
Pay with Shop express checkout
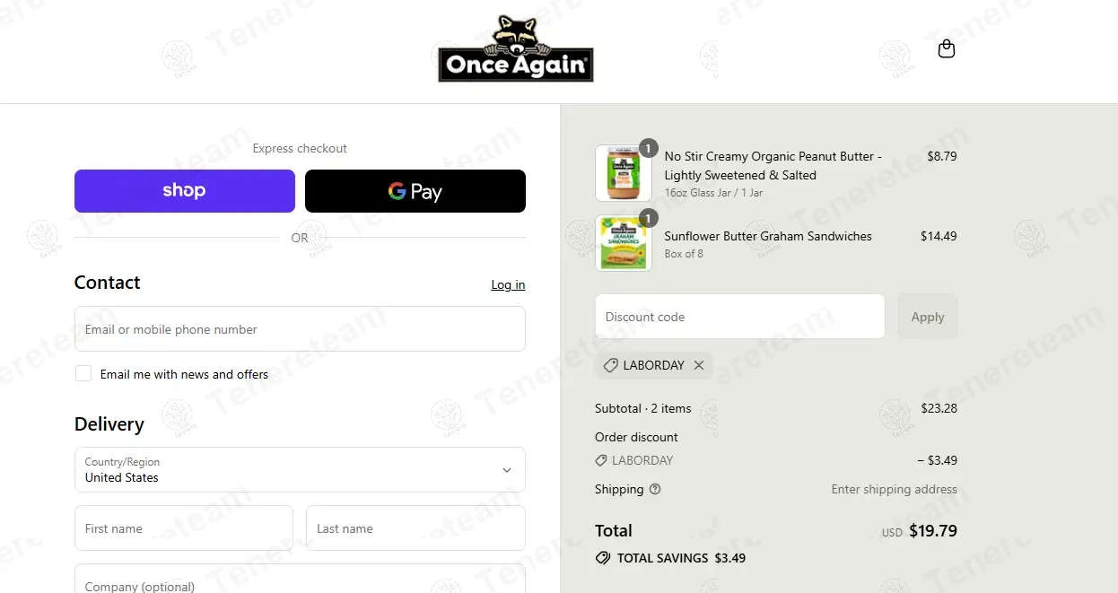(x=185, y=191)
